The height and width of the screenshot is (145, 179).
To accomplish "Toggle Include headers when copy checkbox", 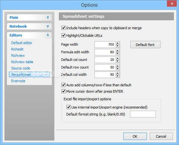I will coord(63,28).
